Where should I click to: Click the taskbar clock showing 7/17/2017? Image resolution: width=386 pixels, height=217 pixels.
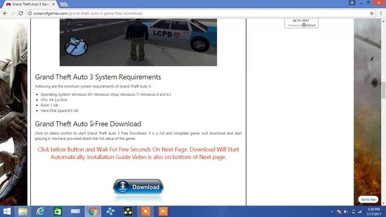tap(373, 212)
